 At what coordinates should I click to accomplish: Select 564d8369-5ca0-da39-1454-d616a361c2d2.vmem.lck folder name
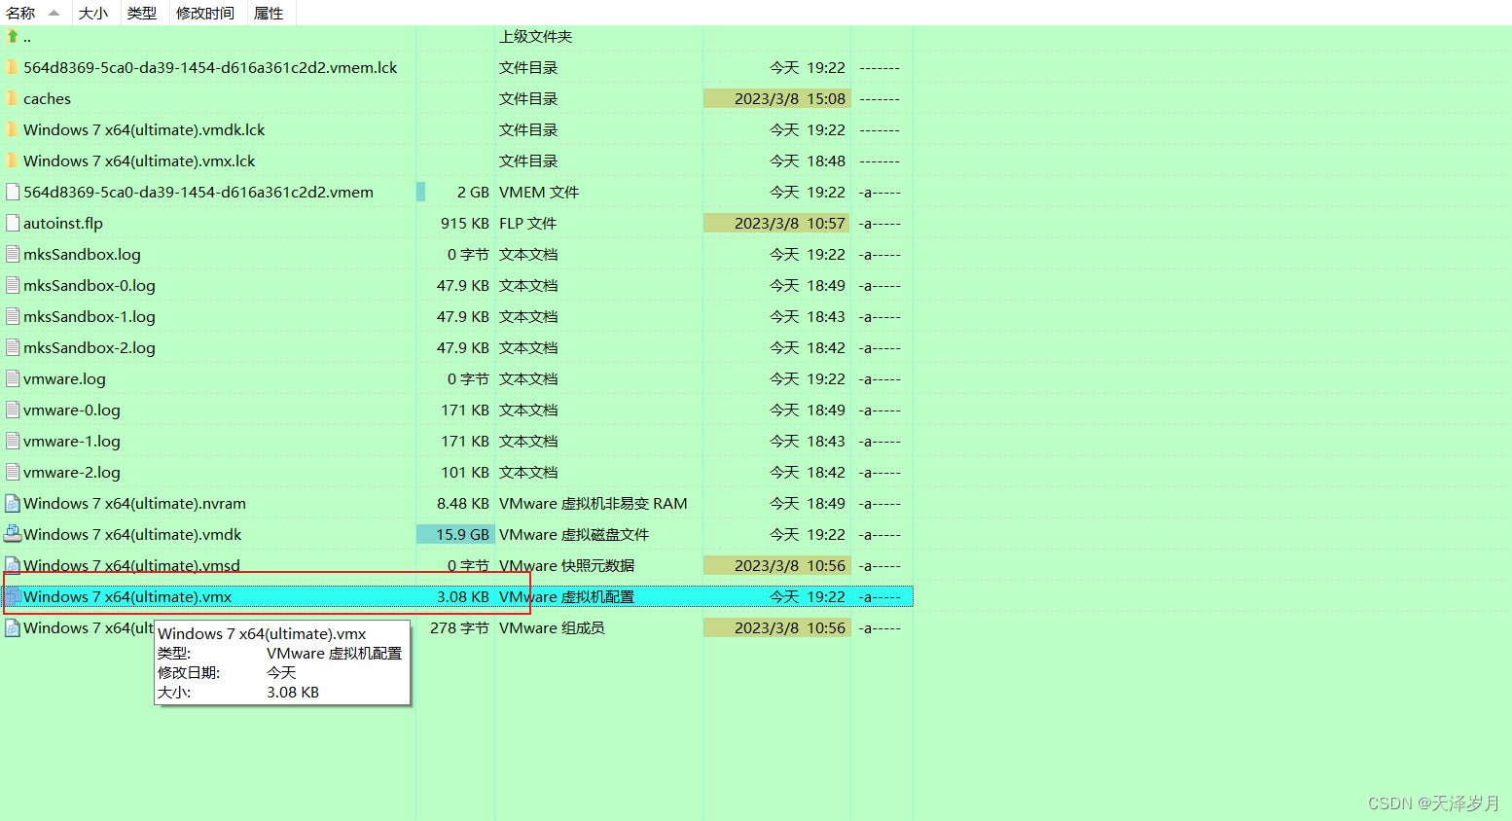[210, 67]
